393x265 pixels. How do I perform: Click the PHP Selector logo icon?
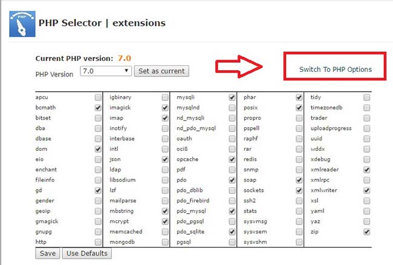[22, 24]
